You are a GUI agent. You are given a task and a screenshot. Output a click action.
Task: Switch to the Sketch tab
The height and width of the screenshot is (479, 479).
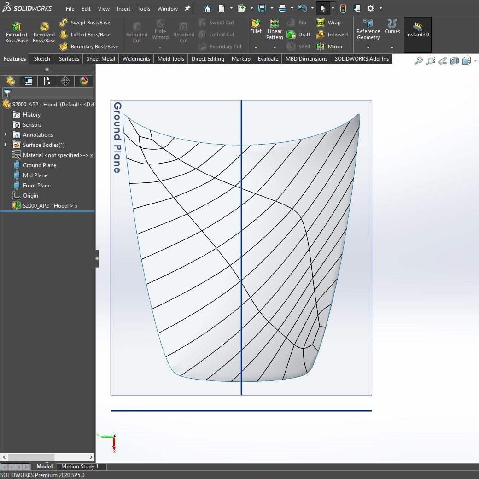(x=42, y=58)
